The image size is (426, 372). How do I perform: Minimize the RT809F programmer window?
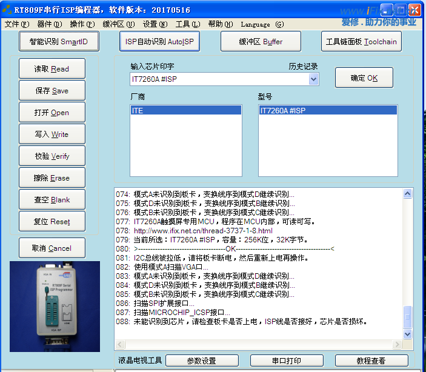click(x=387, y=10)
